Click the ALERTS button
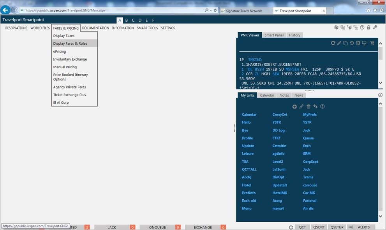 click(x=363, y=227)
